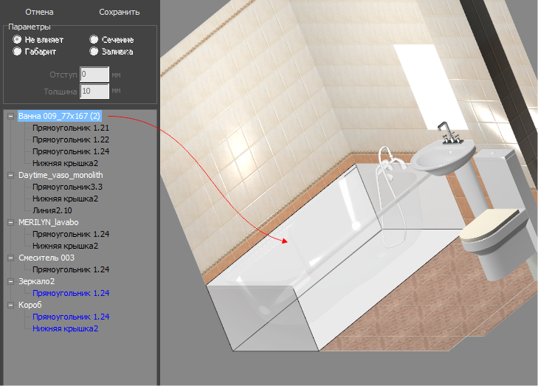Select the Сечение radio option

94,38
